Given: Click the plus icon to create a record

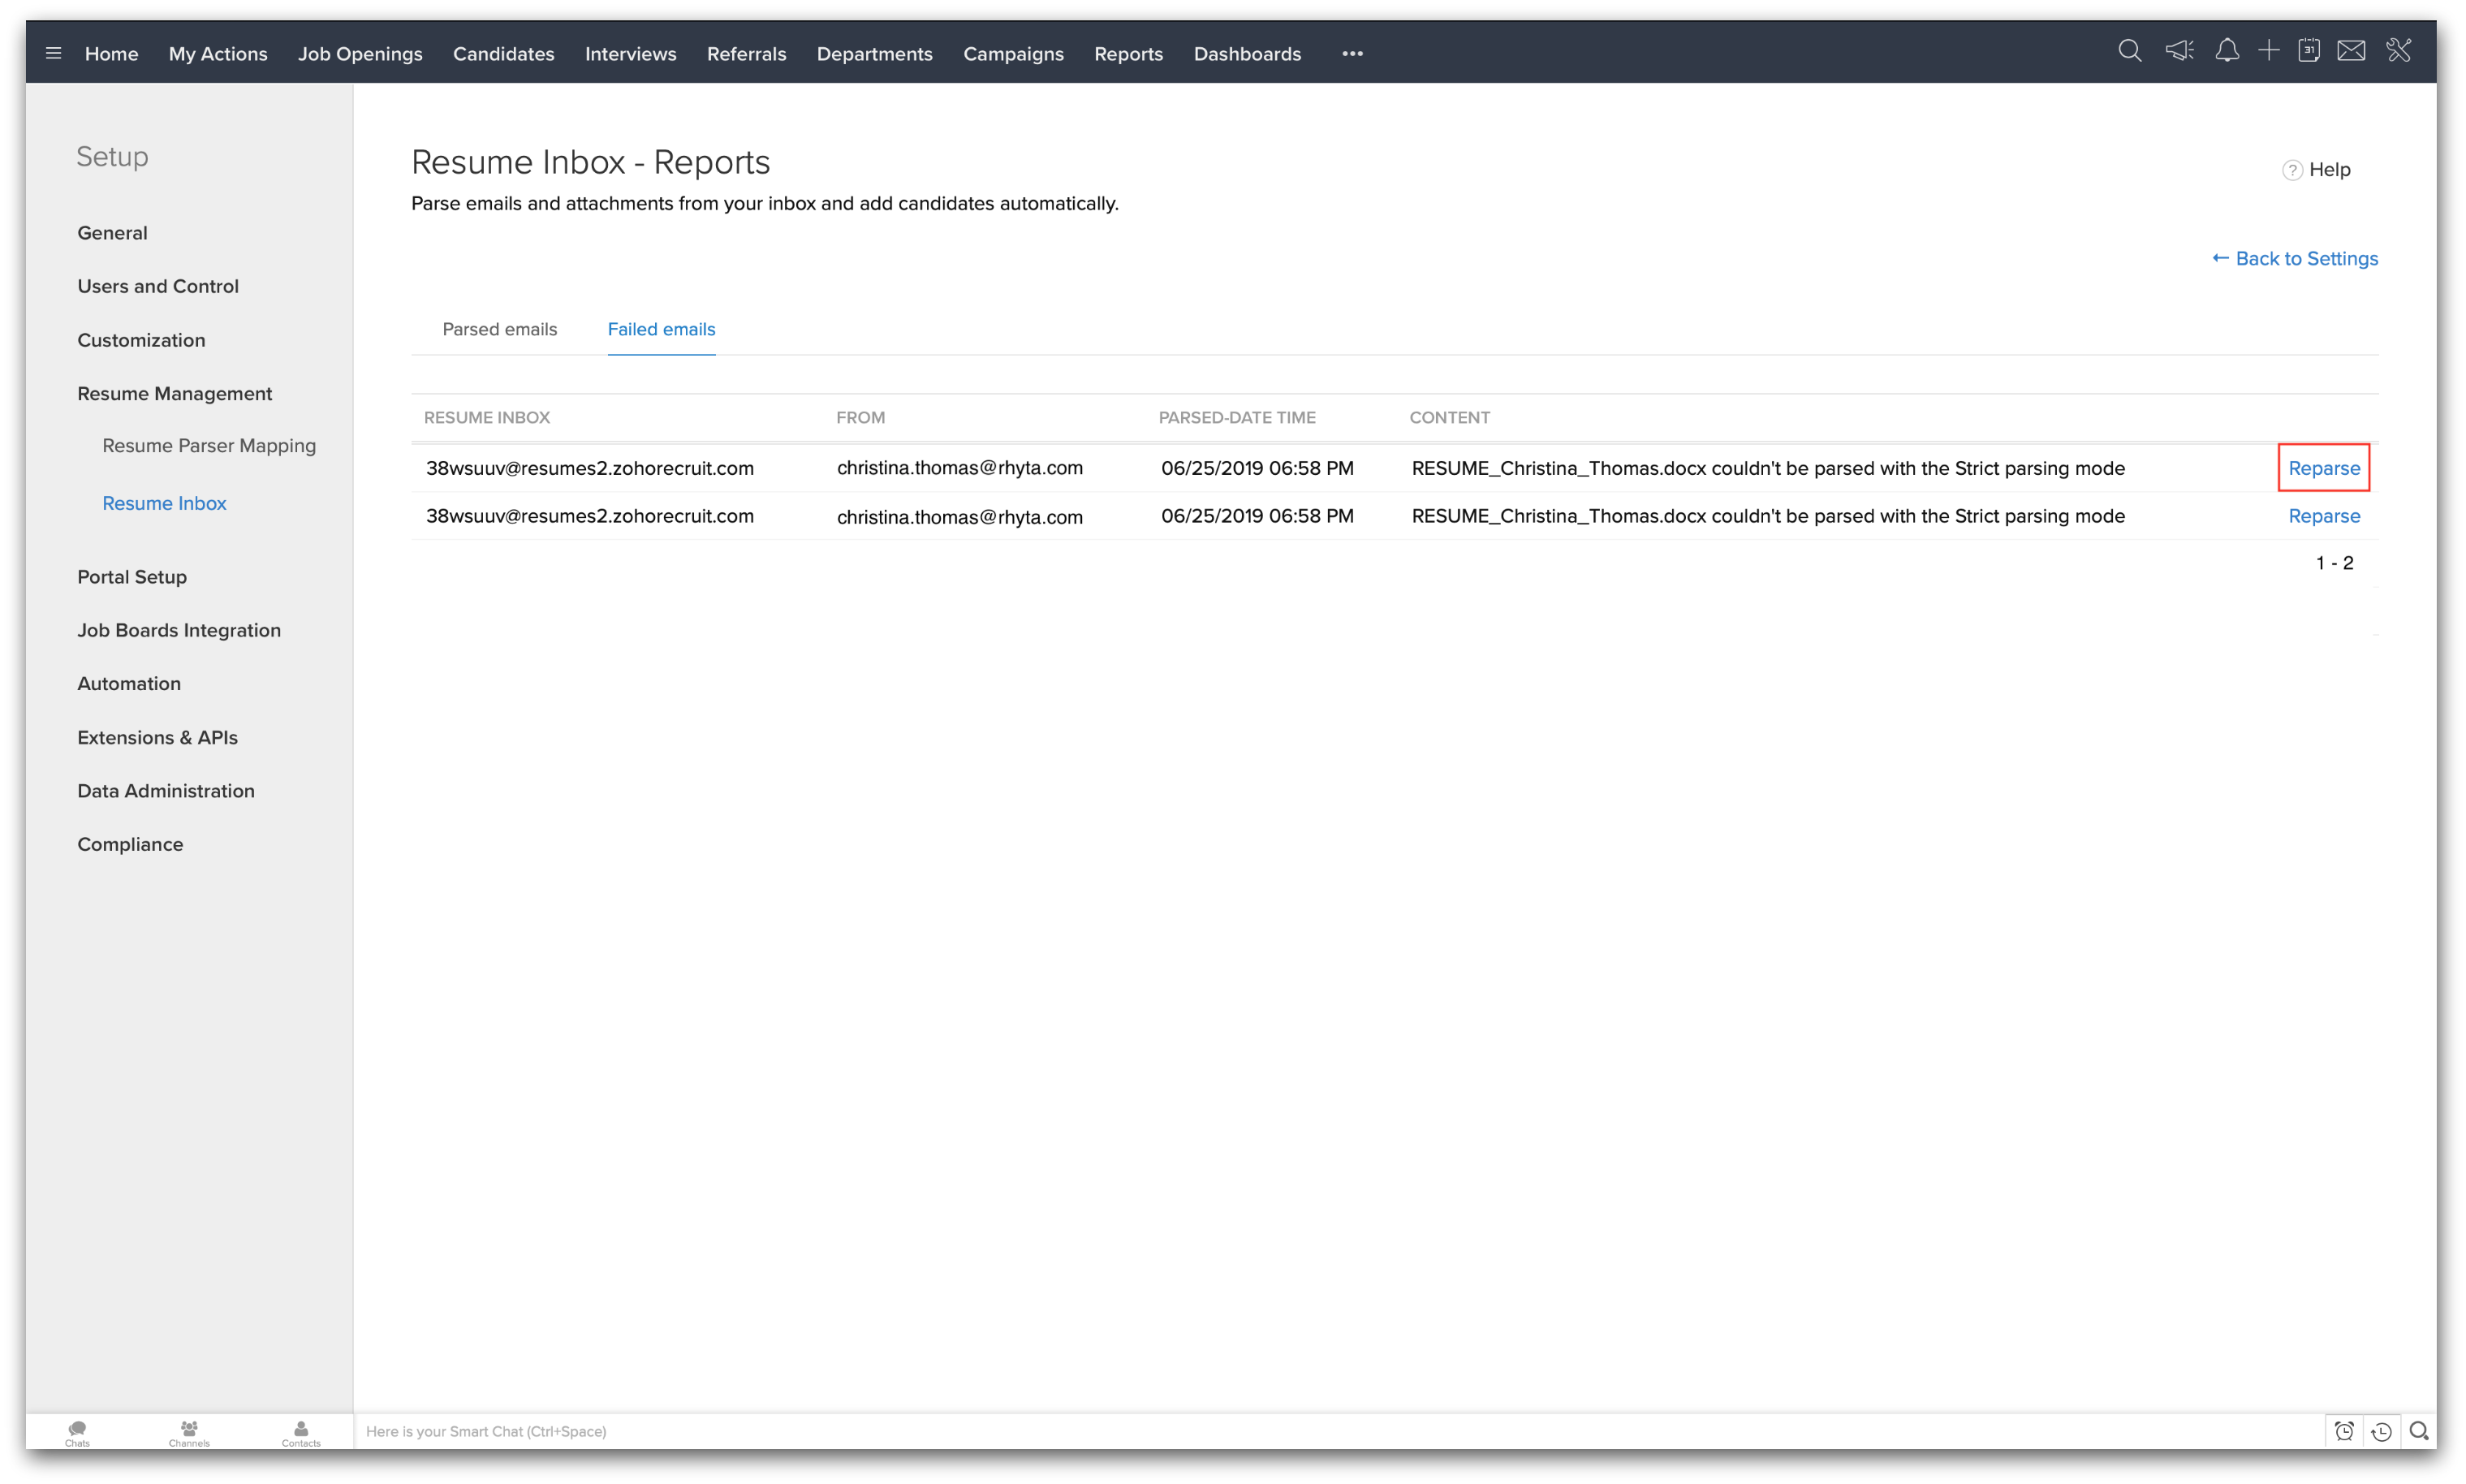Looking at the screenshot, I should pos(2268,51).
